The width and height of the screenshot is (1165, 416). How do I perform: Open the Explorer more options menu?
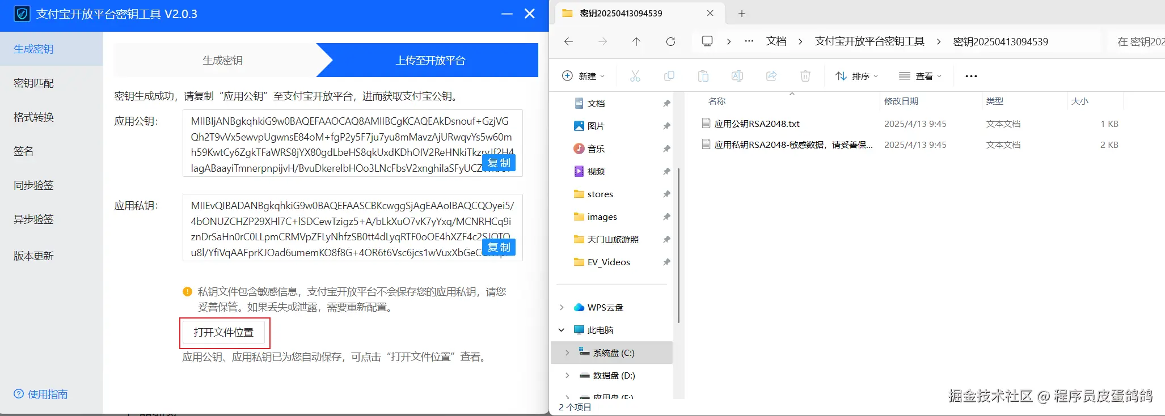[971, 76]
